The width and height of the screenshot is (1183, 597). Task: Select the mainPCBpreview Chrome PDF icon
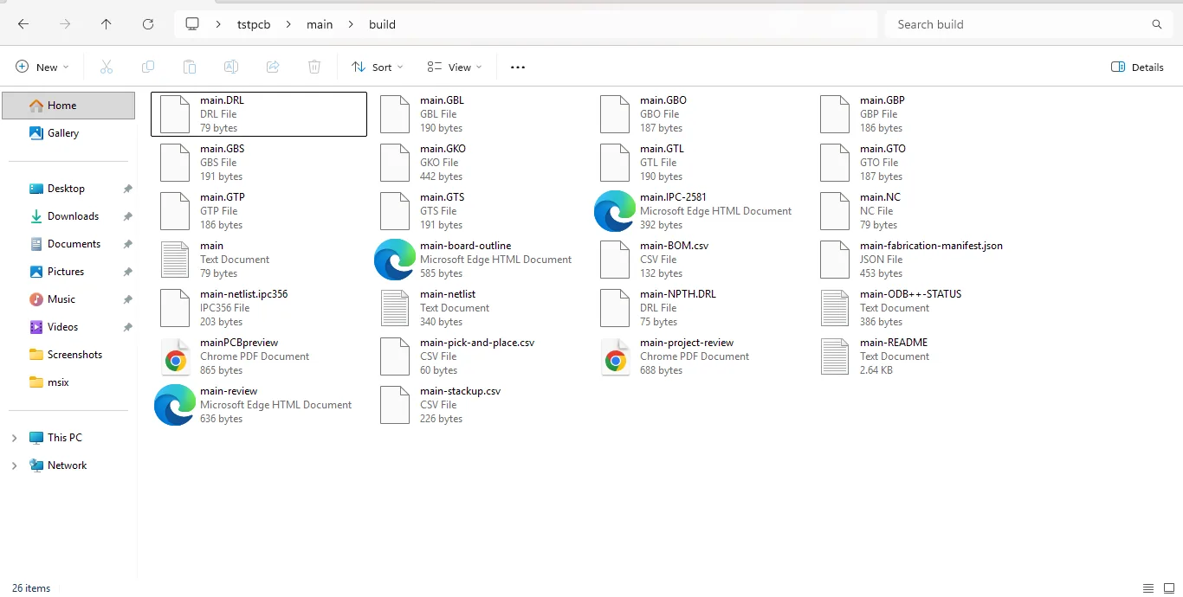click(175, 356)
